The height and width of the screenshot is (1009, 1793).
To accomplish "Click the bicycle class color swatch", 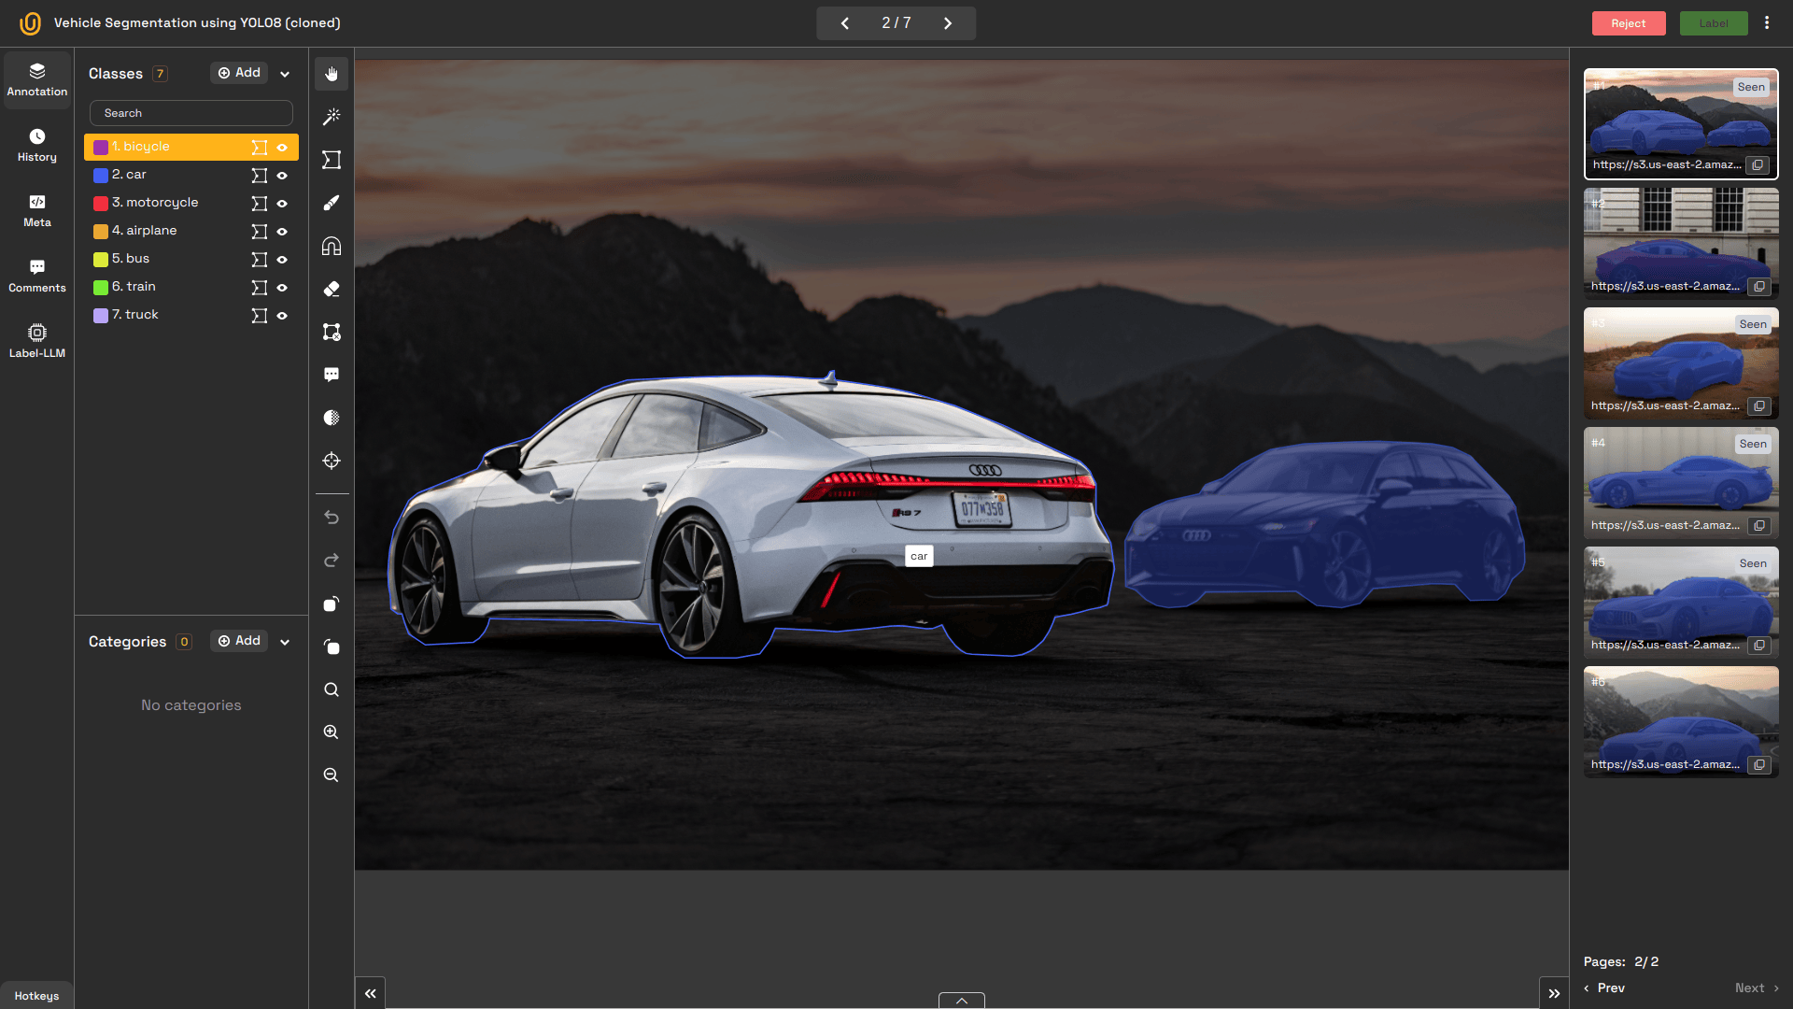I will (100, 147).
